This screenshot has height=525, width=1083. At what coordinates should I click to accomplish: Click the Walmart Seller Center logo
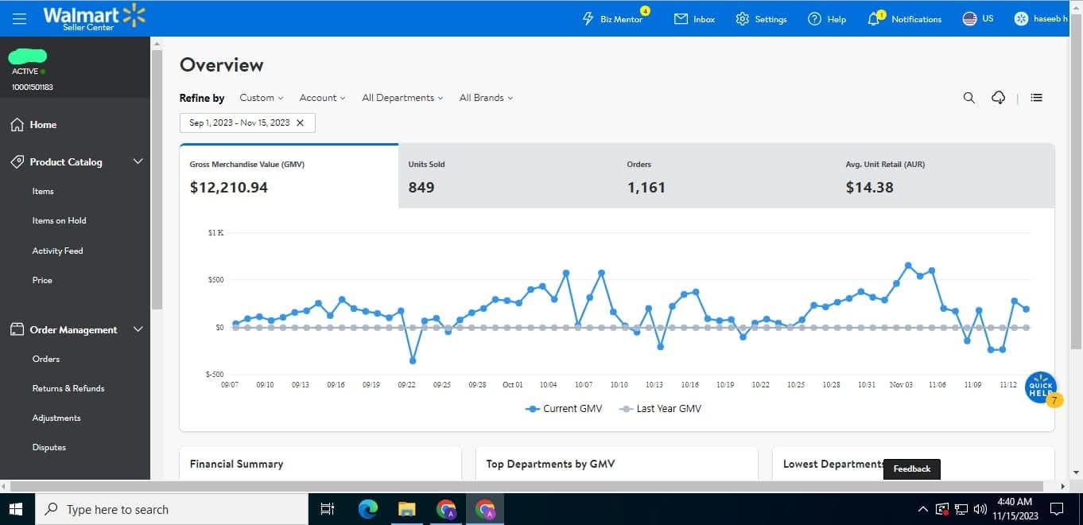click(94, 17)
